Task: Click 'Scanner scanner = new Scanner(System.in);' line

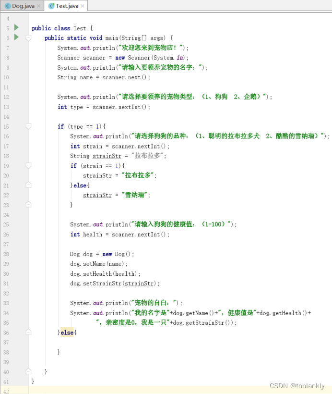Action: 123,58
